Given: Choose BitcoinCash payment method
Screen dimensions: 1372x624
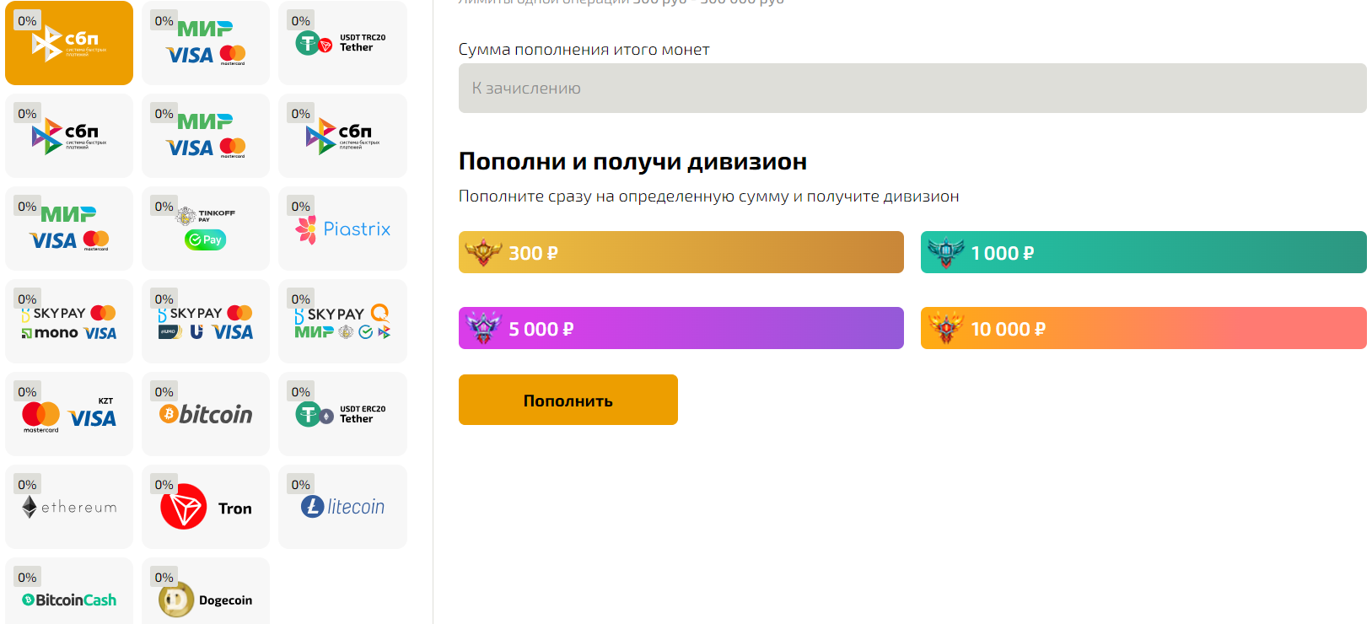Looking at the screenshot, I should tap(69, 591).
